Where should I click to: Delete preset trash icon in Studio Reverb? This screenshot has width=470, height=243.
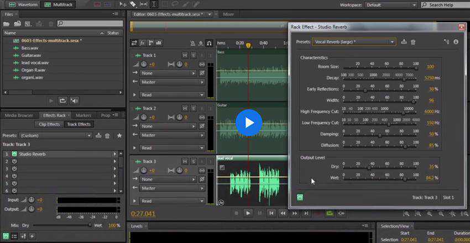tap(413, 41)
